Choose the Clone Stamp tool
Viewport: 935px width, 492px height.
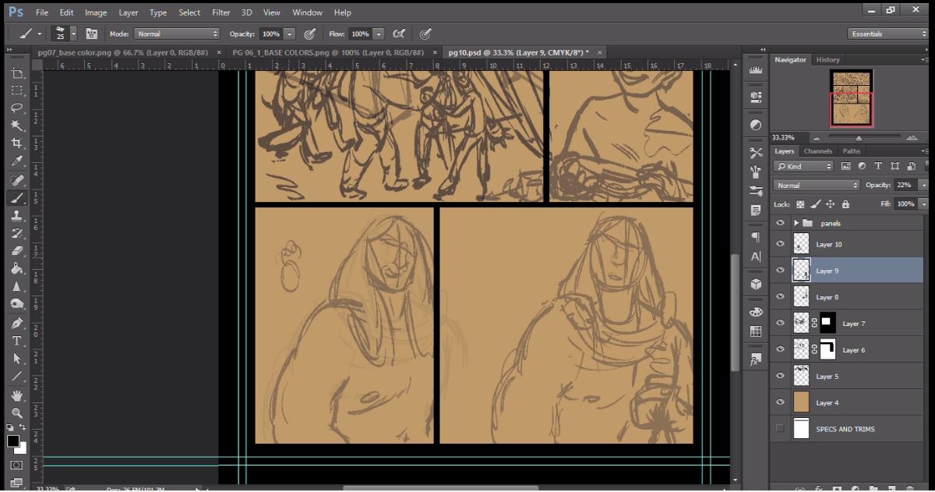point(17,215)
